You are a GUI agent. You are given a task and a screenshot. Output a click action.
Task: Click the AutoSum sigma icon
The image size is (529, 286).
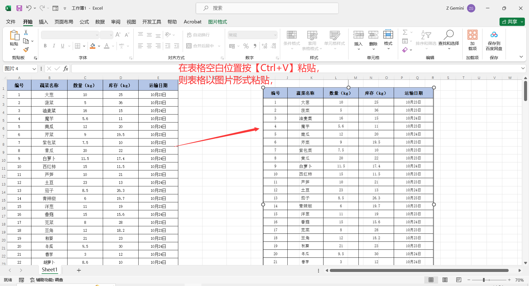(405, 32)
